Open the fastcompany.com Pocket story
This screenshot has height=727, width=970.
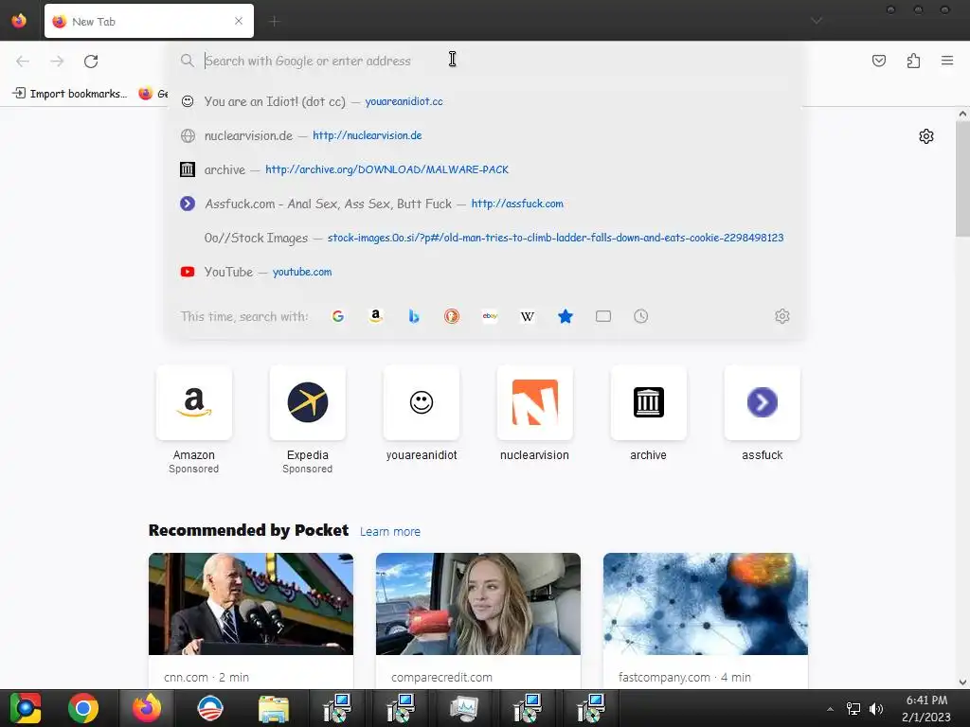(705, 621)
